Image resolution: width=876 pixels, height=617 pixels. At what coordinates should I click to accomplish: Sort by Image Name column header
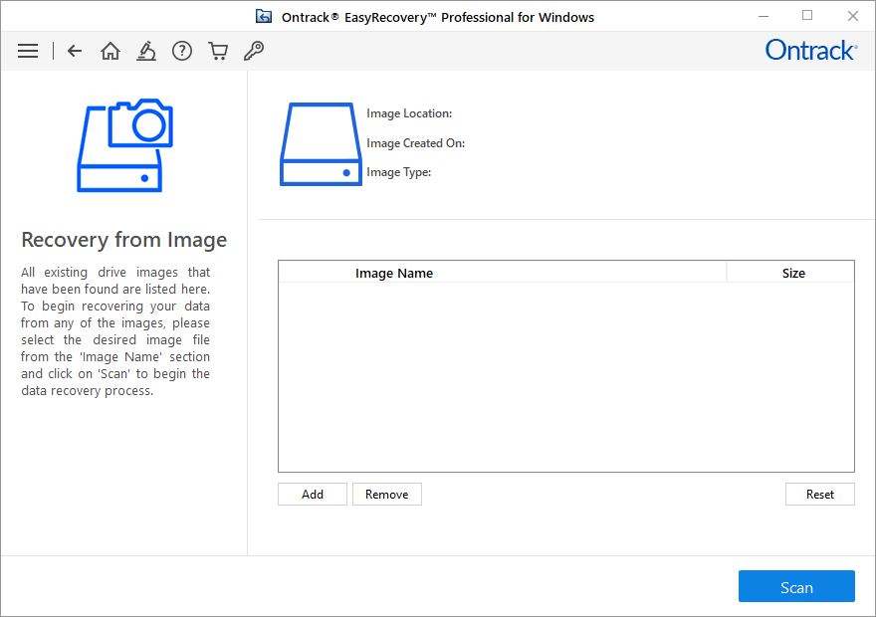click(x=503, y=273)
